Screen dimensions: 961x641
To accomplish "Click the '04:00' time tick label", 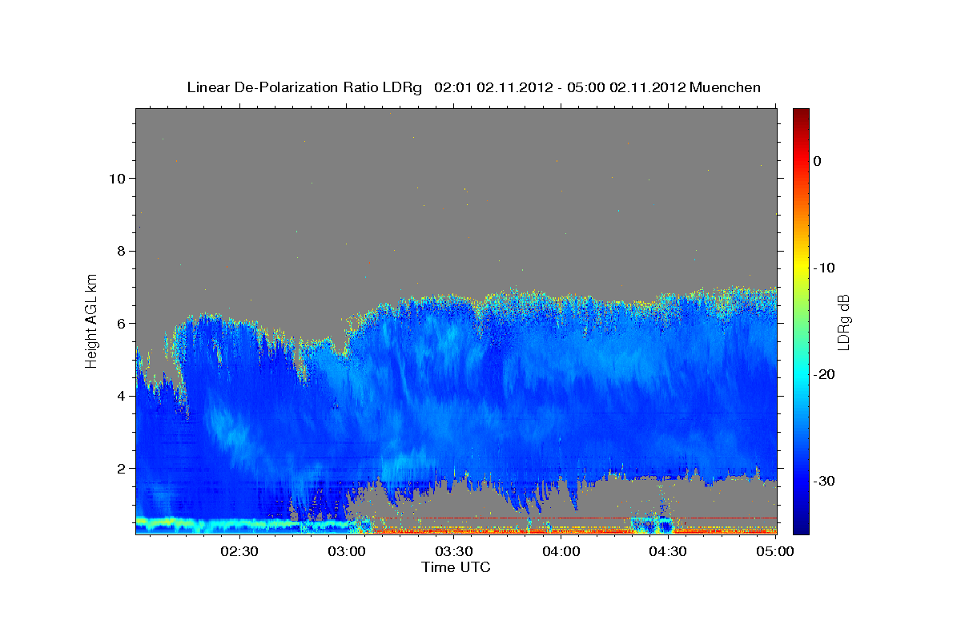I will pos(561,552).
